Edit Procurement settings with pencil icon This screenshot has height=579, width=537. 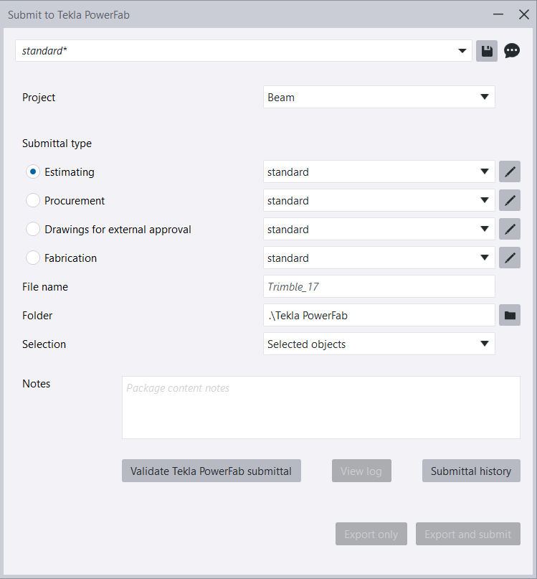[x=510, y=201]
